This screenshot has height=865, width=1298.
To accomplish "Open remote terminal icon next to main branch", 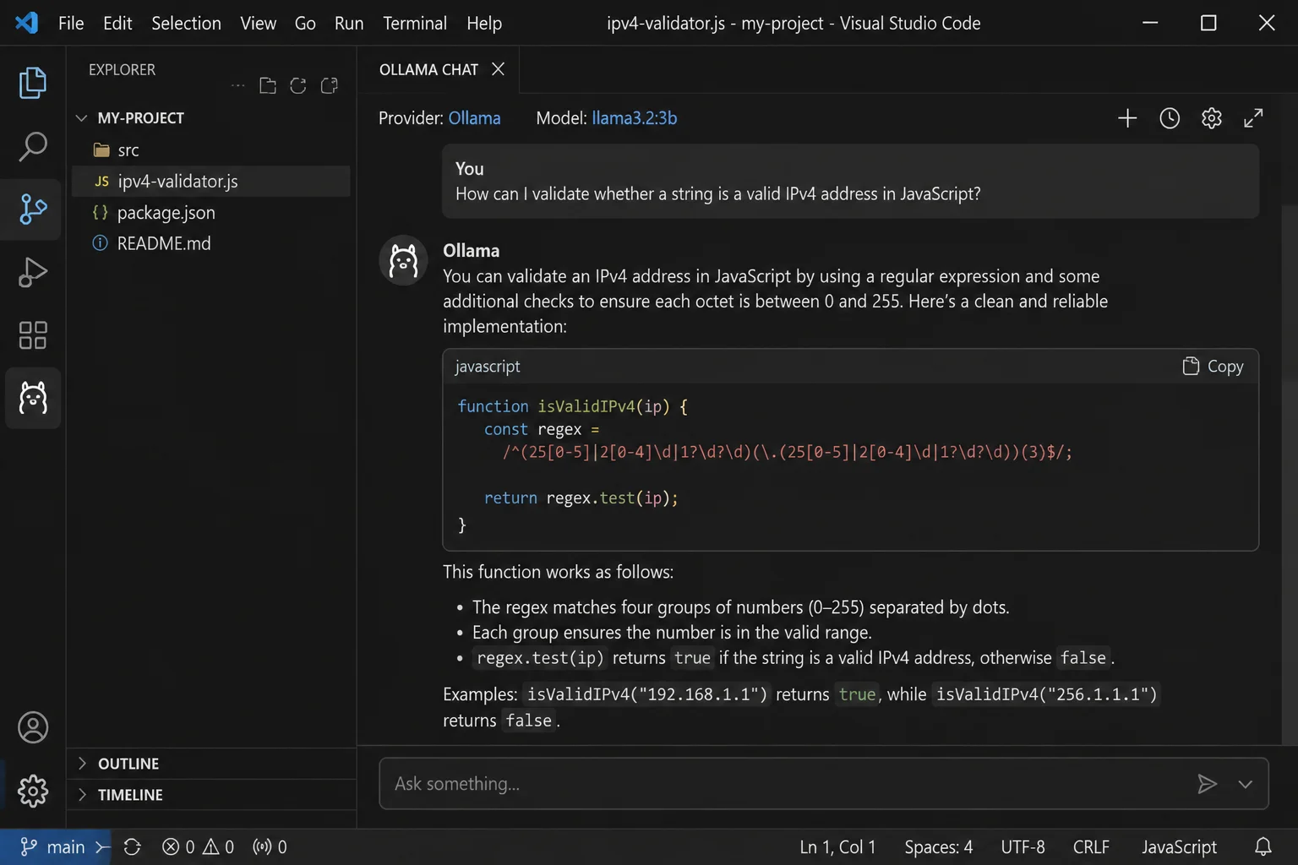I will (102, 847).
